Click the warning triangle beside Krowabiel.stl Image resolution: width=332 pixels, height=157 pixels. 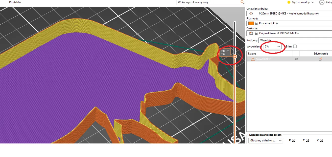click(x=253, y=59)
